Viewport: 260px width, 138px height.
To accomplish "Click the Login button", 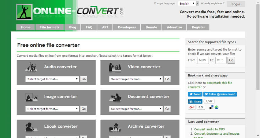I will [x=236, y=4].
